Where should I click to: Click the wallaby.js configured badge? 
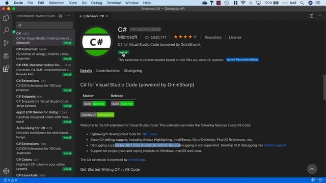[x=97, y=115]
